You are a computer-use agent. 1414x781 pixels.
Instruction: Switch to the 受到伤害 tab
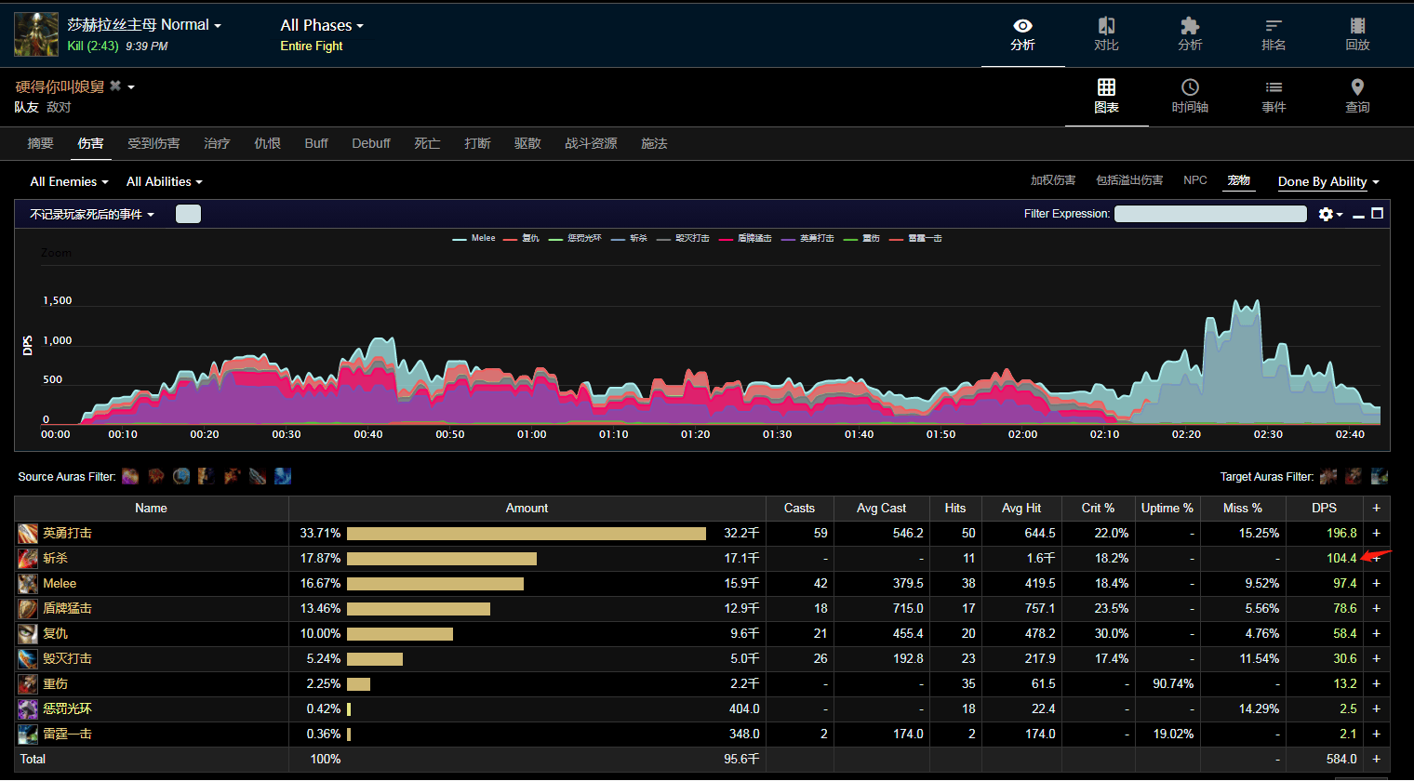tap(153, 143)
